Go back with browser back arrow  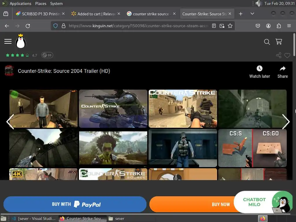point(7,26)
